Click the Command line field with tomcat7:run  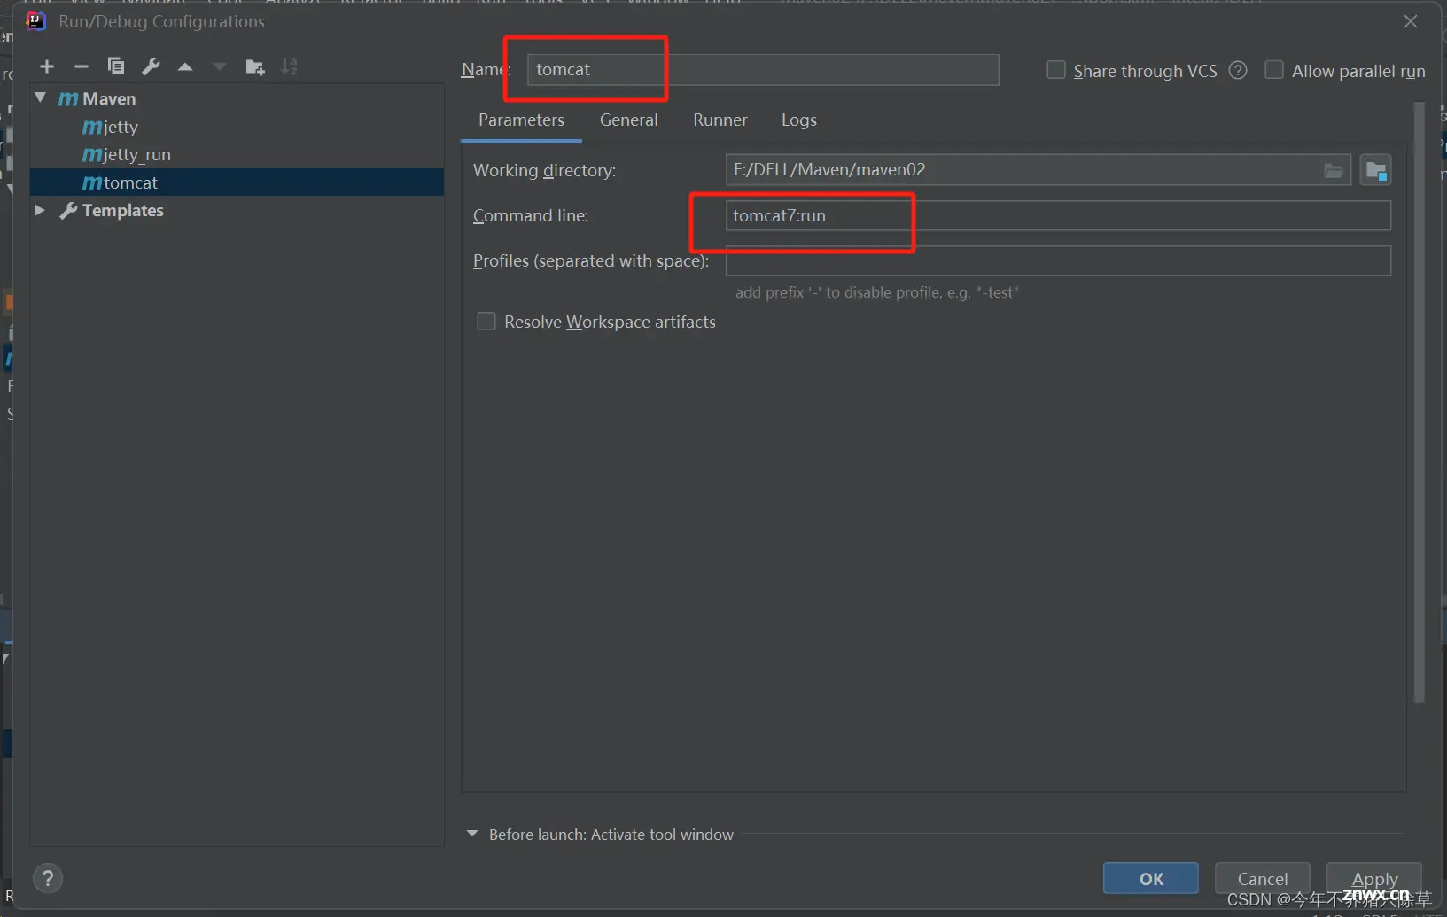click(1058, 215)
